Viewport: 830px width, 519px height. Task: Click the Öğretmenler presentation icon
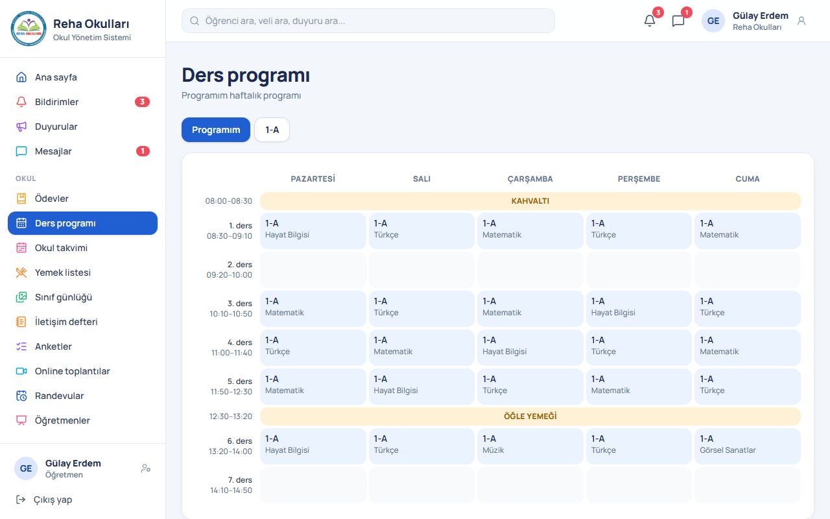21,420
